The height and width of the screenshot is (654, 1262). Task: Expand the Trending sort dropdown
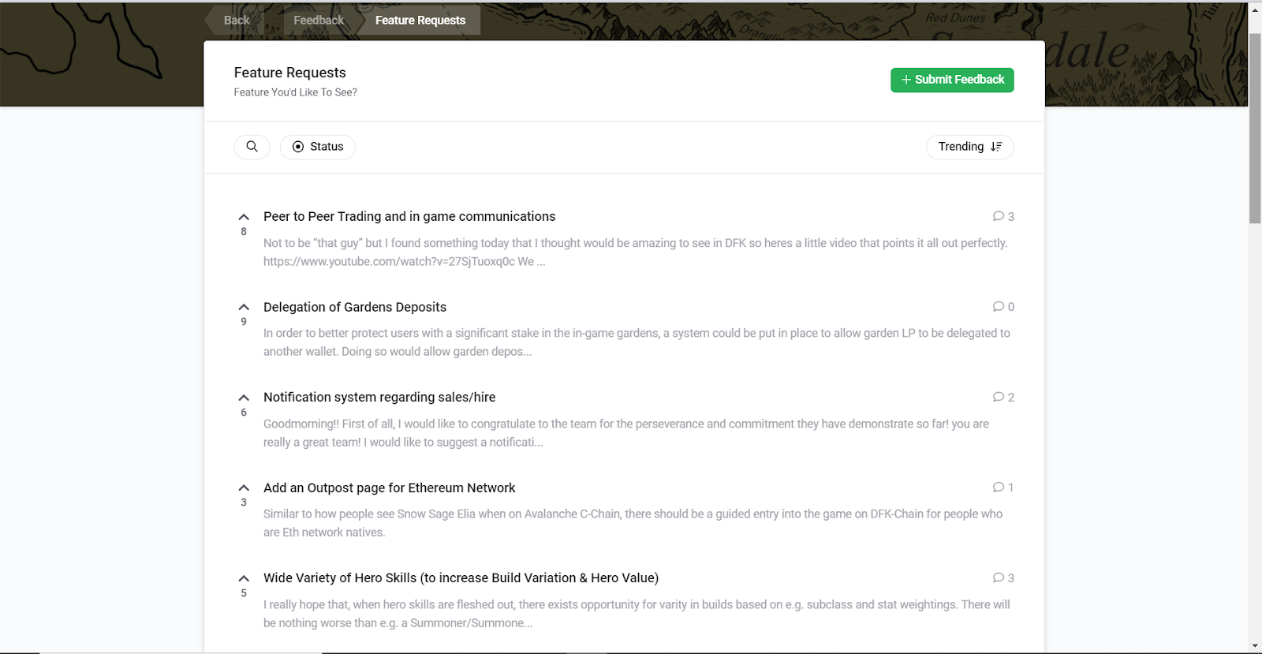(x=969, y=147)
